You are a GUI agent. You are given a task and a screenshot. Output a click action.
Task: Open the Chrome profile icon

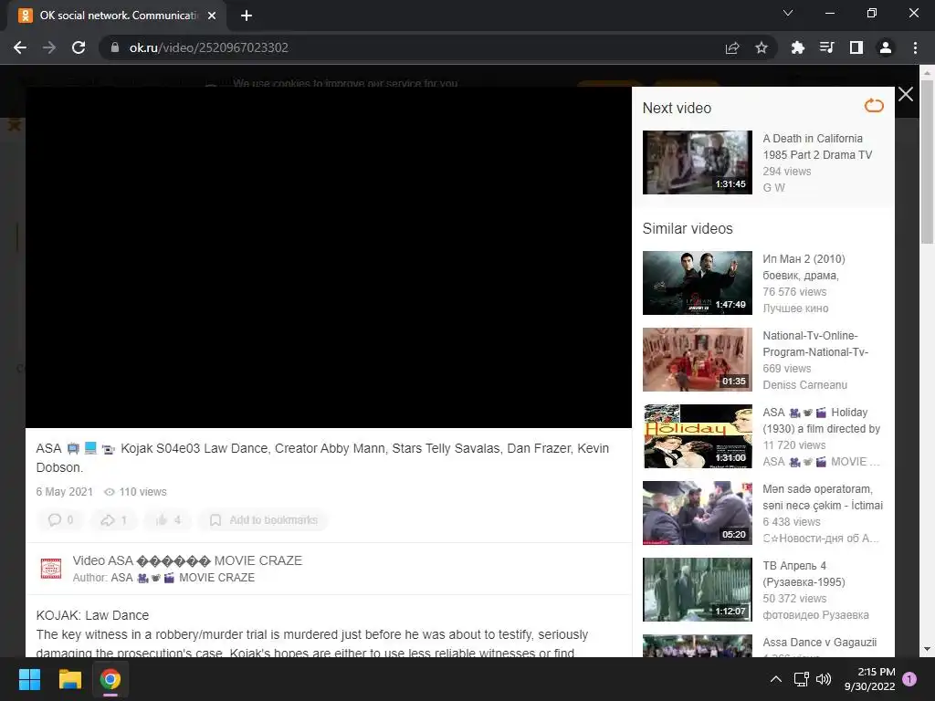886,47
